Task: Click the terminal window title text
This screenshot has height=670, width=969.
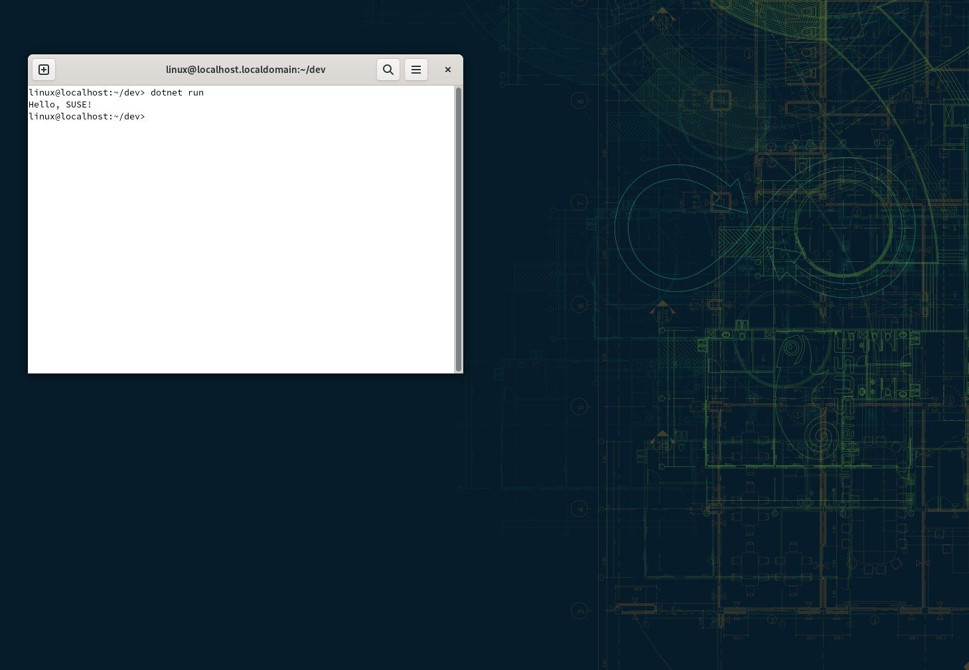Action: coord(246,70)
